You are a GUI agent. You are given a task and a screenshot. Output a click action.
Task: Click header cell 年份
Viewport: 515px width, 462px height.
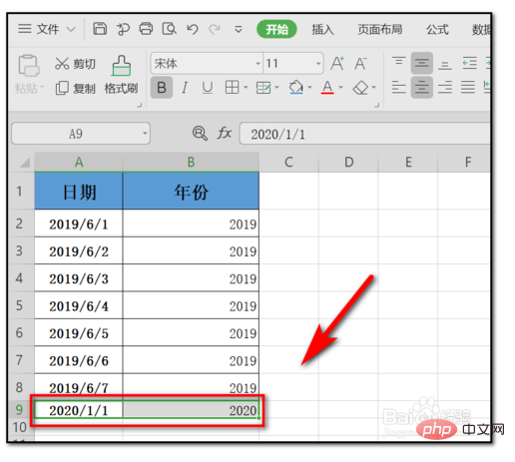(191, 192)
